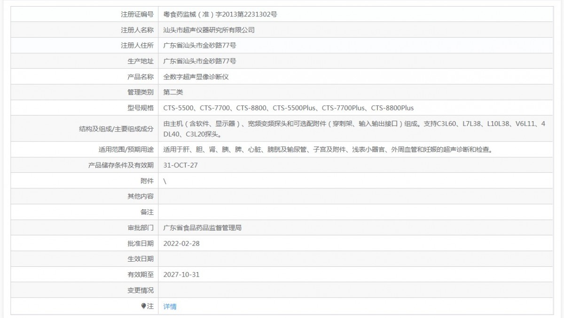Viewport: 564px width, 318px height.
Task: Click registrant name 汕头市超声仪器研究所有限公司
Action: coord(209,30)
